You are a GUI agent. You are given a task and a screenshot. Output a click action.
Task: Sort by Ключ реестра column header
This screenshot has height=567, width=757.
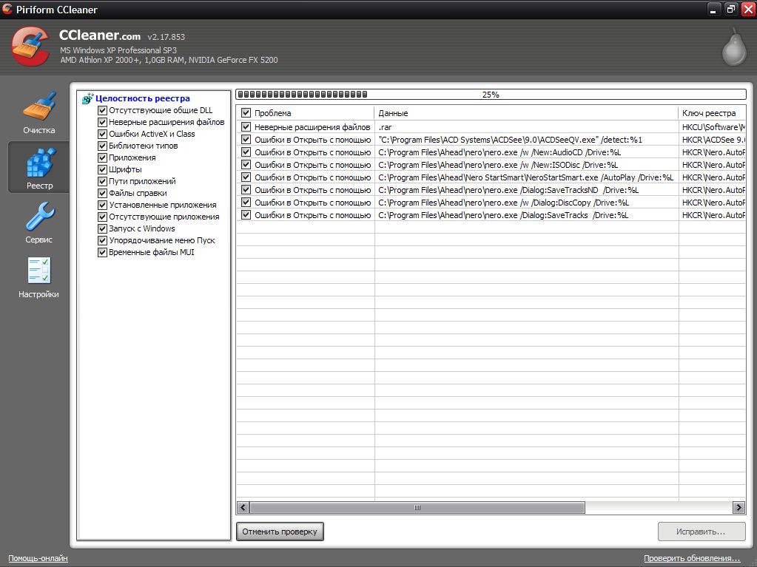(710, 113)
